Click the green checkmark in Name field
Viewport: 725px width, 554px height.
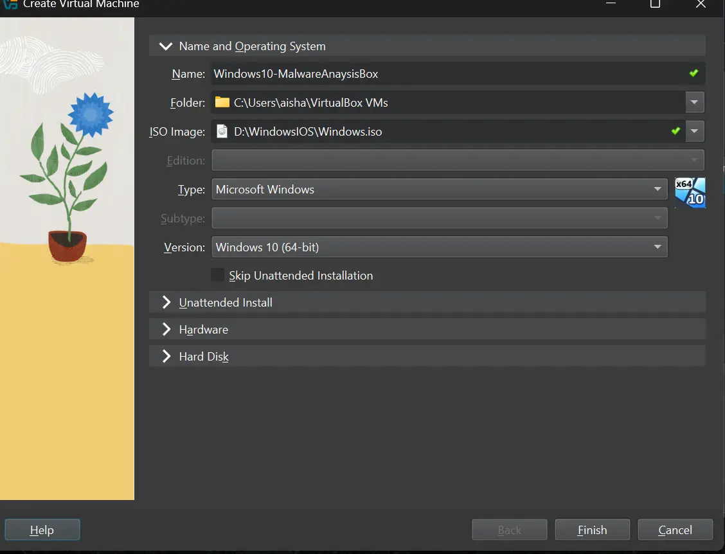[694, 73]
